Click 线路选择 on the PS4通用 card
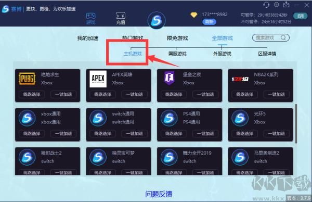This screenshot has height=202, width=312. tap(174, 133)
